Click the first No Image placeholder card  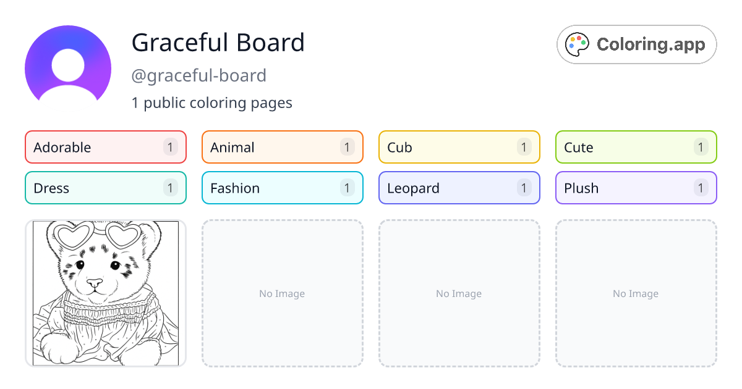pos(282,293)
